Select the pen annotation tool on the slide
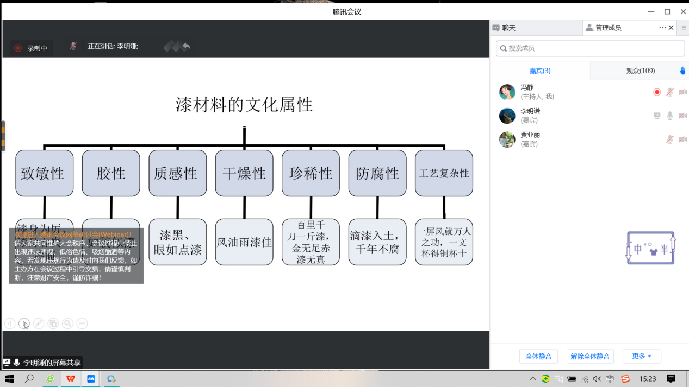This screenshot has width=689, height=387. [39, 323]
